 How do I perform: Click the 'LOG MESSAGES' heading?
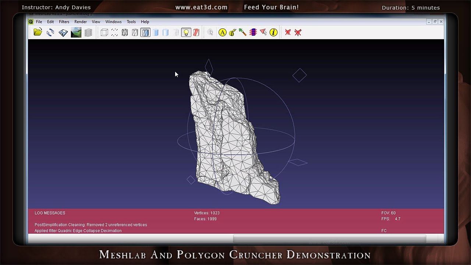coord(50,213)
